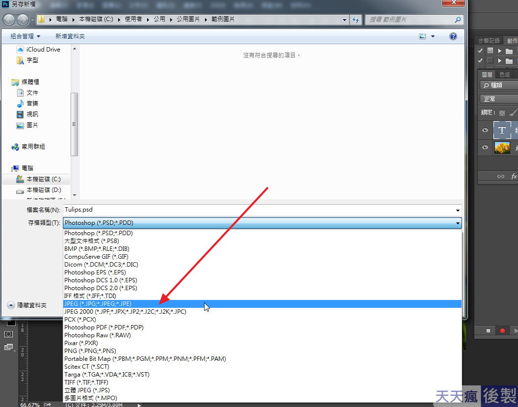This screenshot has height=407, width=518.
Task: Pick JPEG 2000 format entry
Action: [x=262, y=311]
